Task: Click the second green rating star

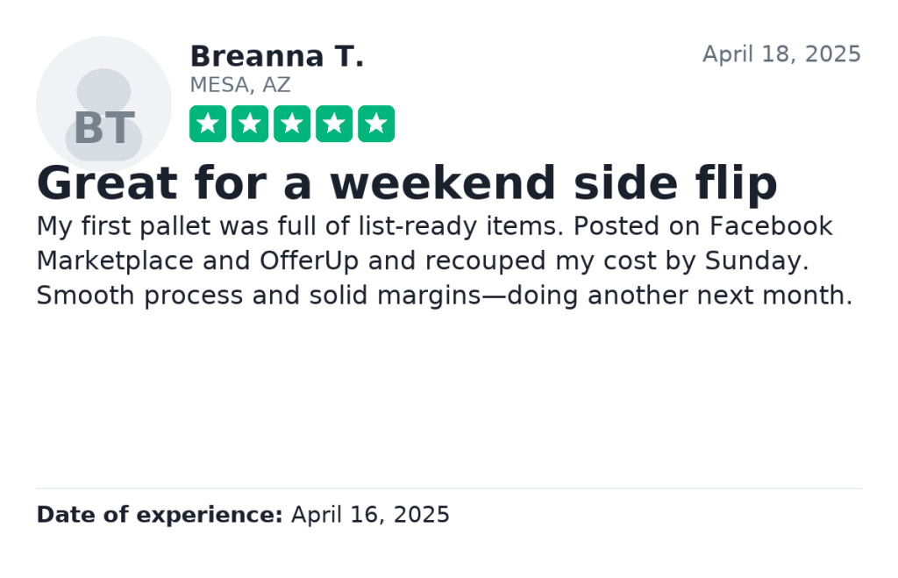Action: [250, 124]
